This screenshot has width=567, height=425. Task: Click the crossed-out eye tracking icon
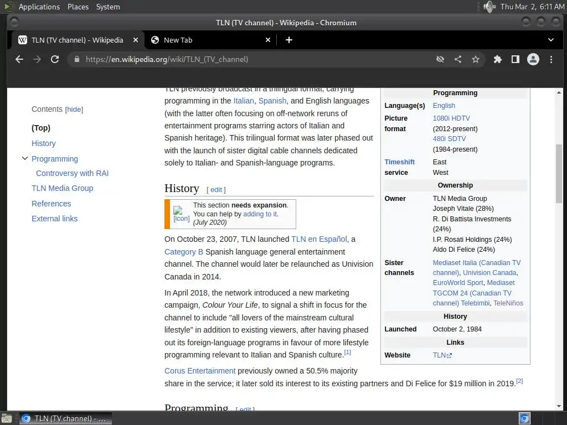point(440,59)
